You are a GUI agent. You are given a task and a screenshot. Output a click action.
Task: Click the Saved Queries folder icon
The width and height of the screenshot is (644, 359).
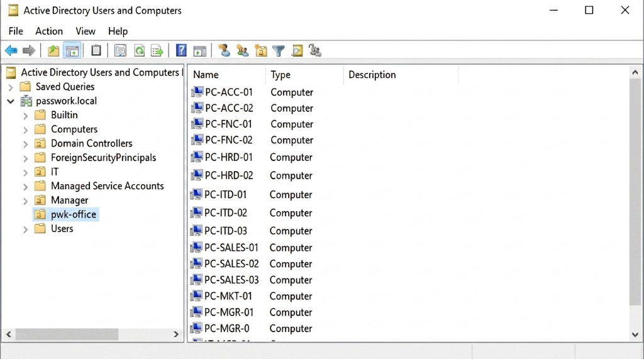click(x=25, y=86)
